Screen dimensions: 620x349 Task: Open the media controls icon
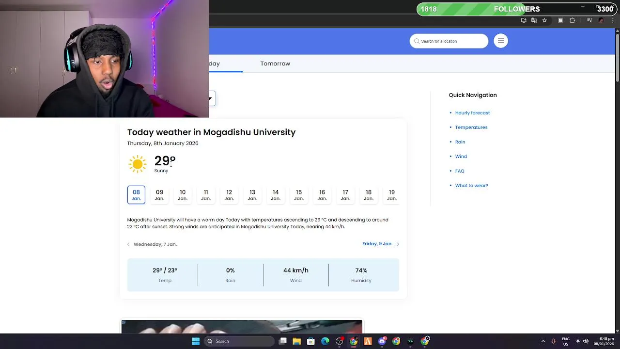point(589,20)
